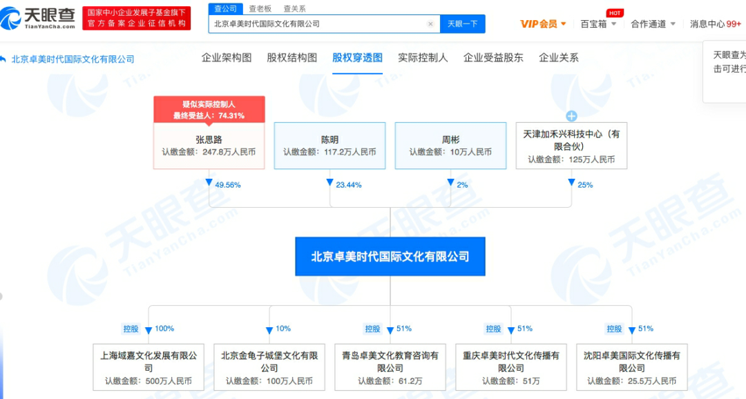The width and height of the screenshot is (746, 399).
Task: Open the VIP会员 dropdown menu
Action: click(x=543, y=24)
